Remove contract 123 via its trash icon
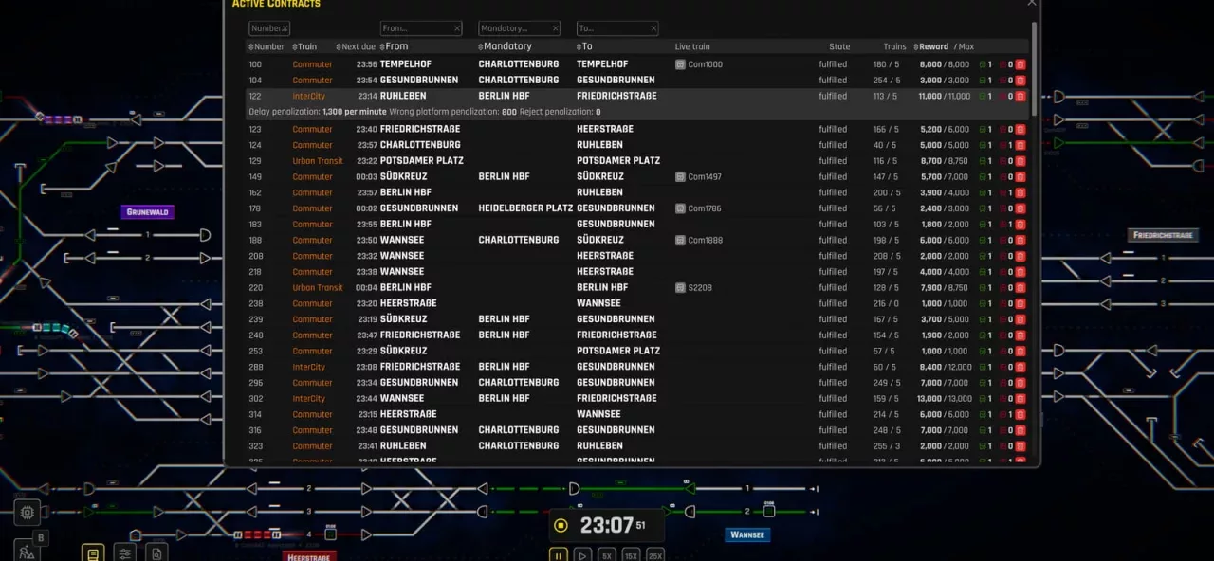Screen dimensions: 1214x561 (1021, 130)
